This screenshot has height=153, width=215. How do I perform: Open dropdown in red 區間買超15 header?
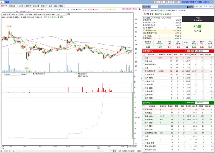coord(202,51)
